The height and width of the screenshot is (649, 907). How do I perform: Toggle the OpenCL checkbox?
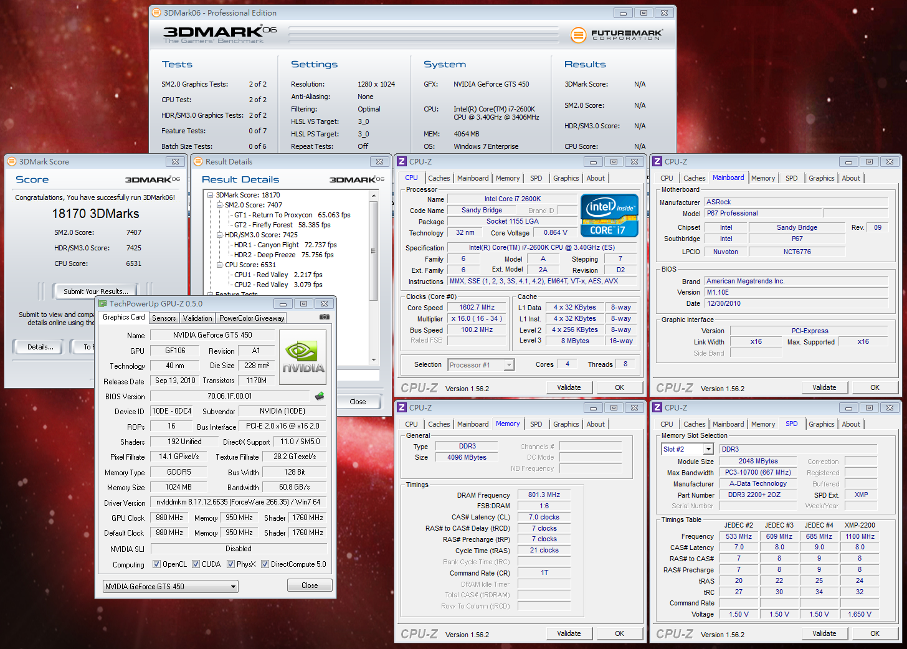(x=157, y=564)
